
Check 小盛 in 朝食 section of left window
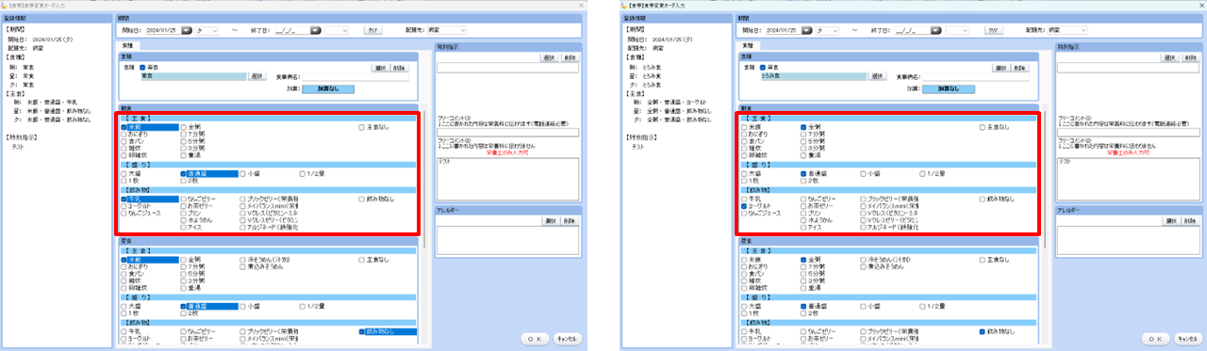pos(242,173)
